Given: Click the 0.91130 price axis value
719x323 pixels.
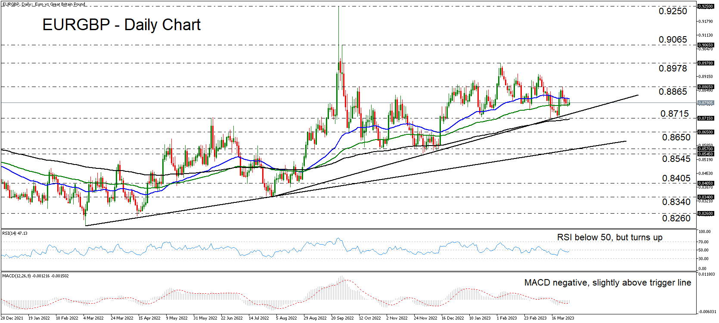Looking at the screenshot, I should click(705, 35).
